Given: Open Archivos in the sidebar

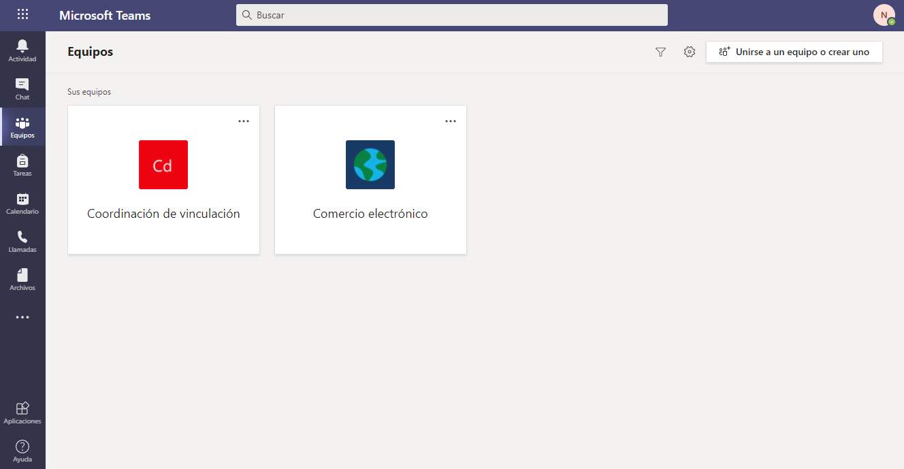Looking at the screenshot, I should [22, 279].
